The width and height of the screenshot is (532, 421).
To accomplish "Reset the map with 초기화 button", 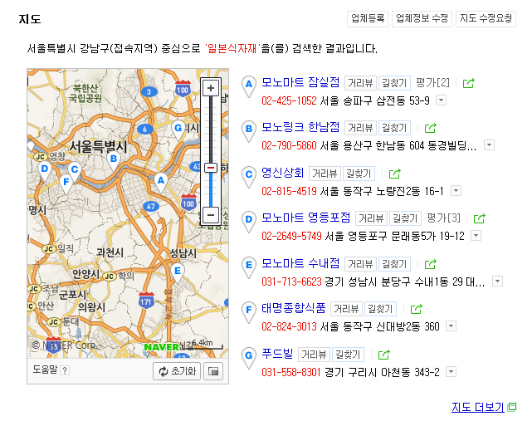I will pyautogui.click(x=177, y=371).
